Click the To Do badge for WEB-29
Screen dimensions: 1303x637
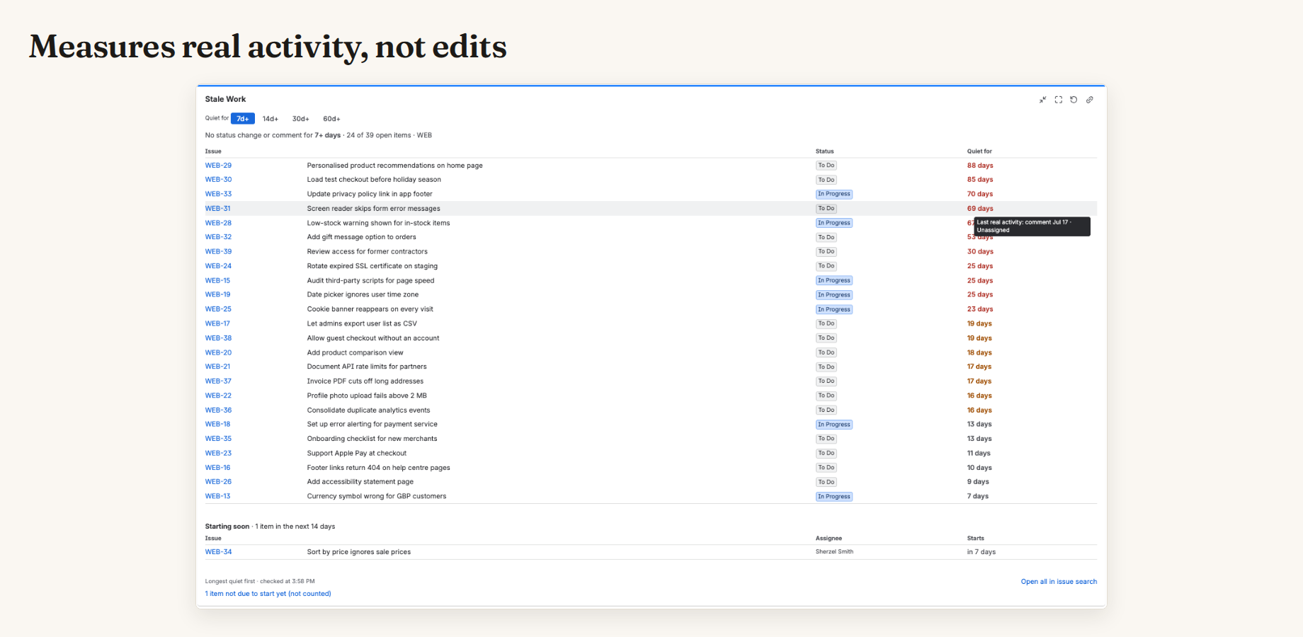[826, 166]
